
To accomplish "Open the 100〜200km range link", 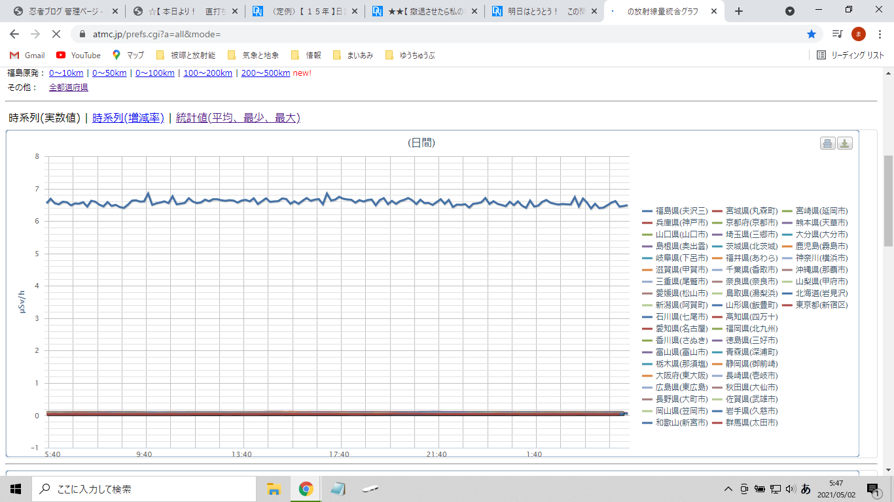I will [x=207, y=73].
